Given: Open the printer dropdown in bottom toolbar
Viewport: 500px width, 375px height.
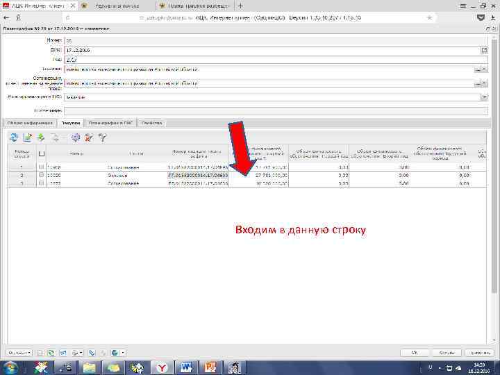Looking at the screenshot, I should click(x=78, y=353).
